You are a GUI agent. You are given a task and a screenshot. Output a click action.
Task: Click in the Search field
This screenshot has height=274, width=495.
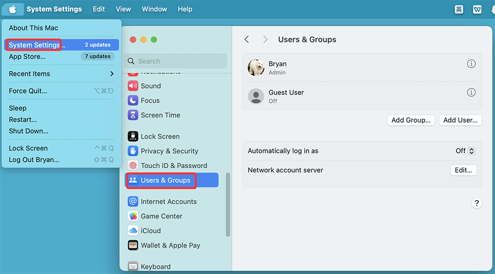pos(176,61)
